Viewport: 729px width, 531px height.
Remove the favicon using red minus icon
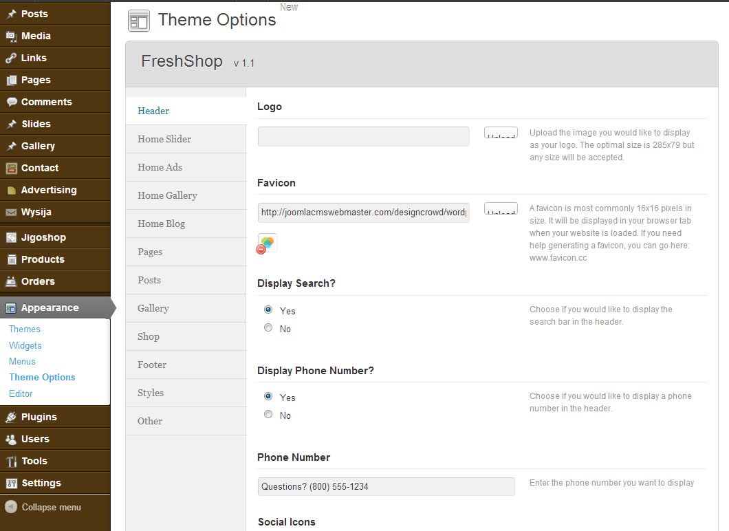click(261, 250)
